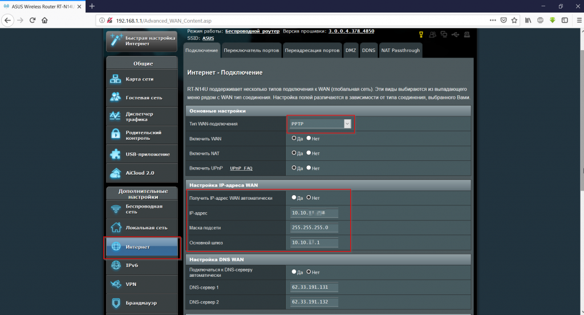Switch to Переадресация портов tab
The image size is (584, 315).
312,50
